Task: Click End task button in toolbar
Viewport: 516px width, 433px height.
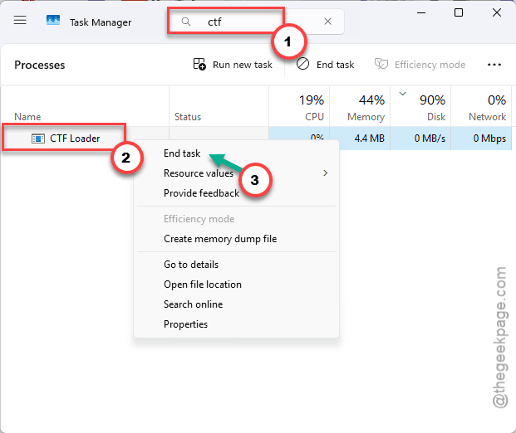Action: 325,65
